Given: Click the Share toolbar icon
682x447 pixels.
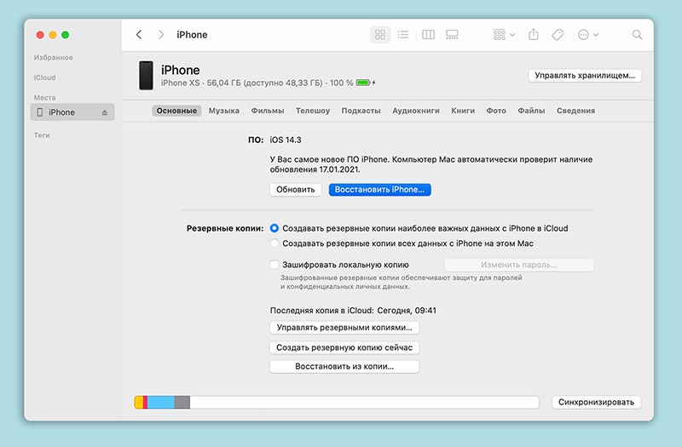Looking at the screenshot, I should click(534, 34).
